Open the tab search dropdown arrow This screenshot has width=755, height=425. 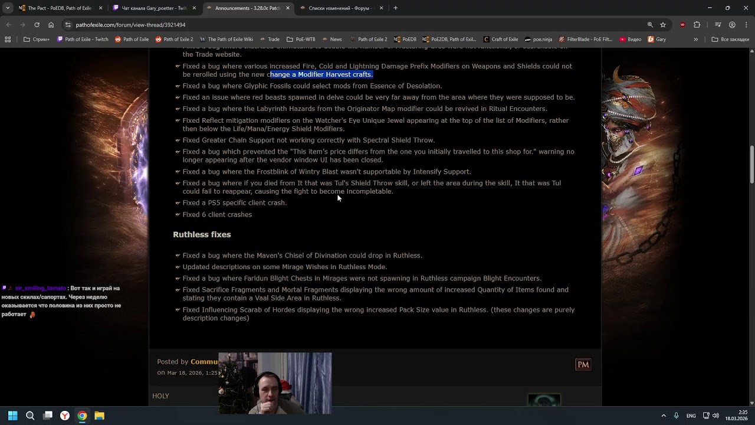click(8, 8)
